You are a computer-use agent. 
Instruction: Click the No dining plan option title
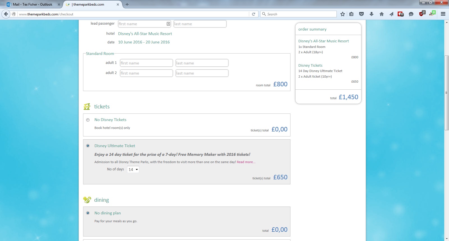tap(108, 213)
